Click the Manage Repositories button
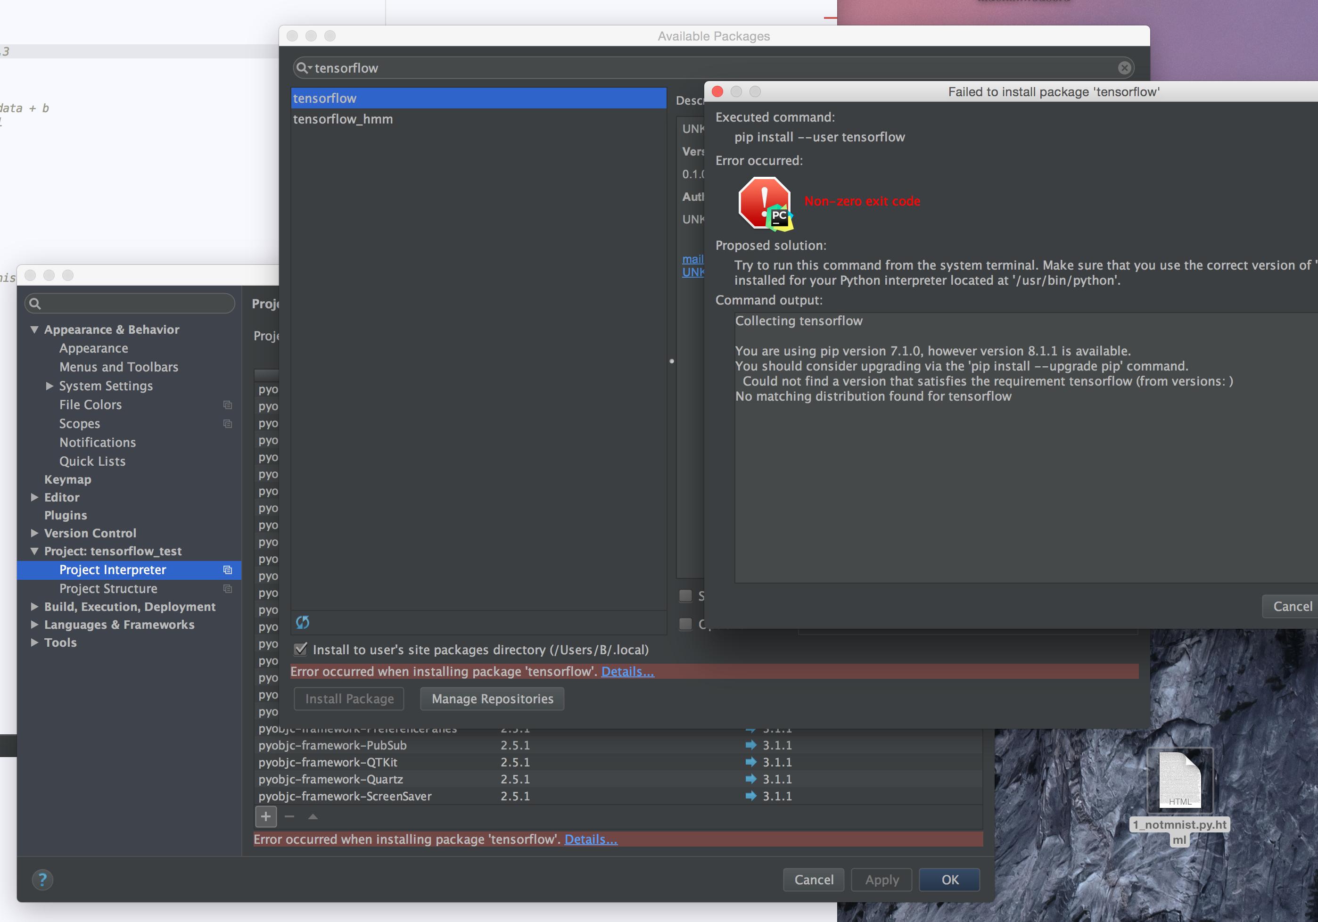Viewport: 1318px width, 922px height. click(x=492, y=699)
